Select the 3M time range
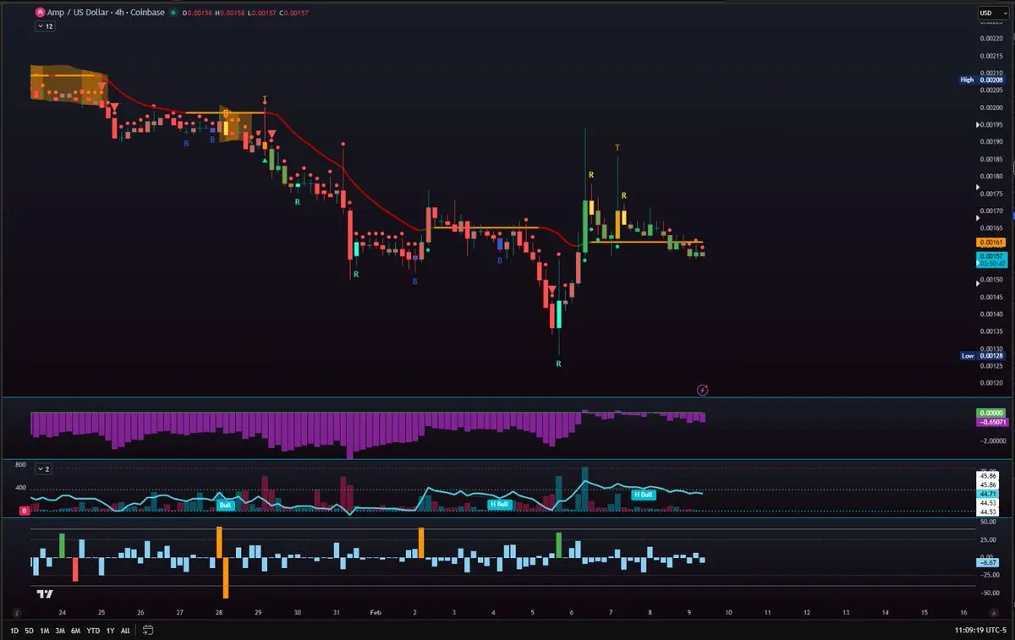 click(60, 630)
